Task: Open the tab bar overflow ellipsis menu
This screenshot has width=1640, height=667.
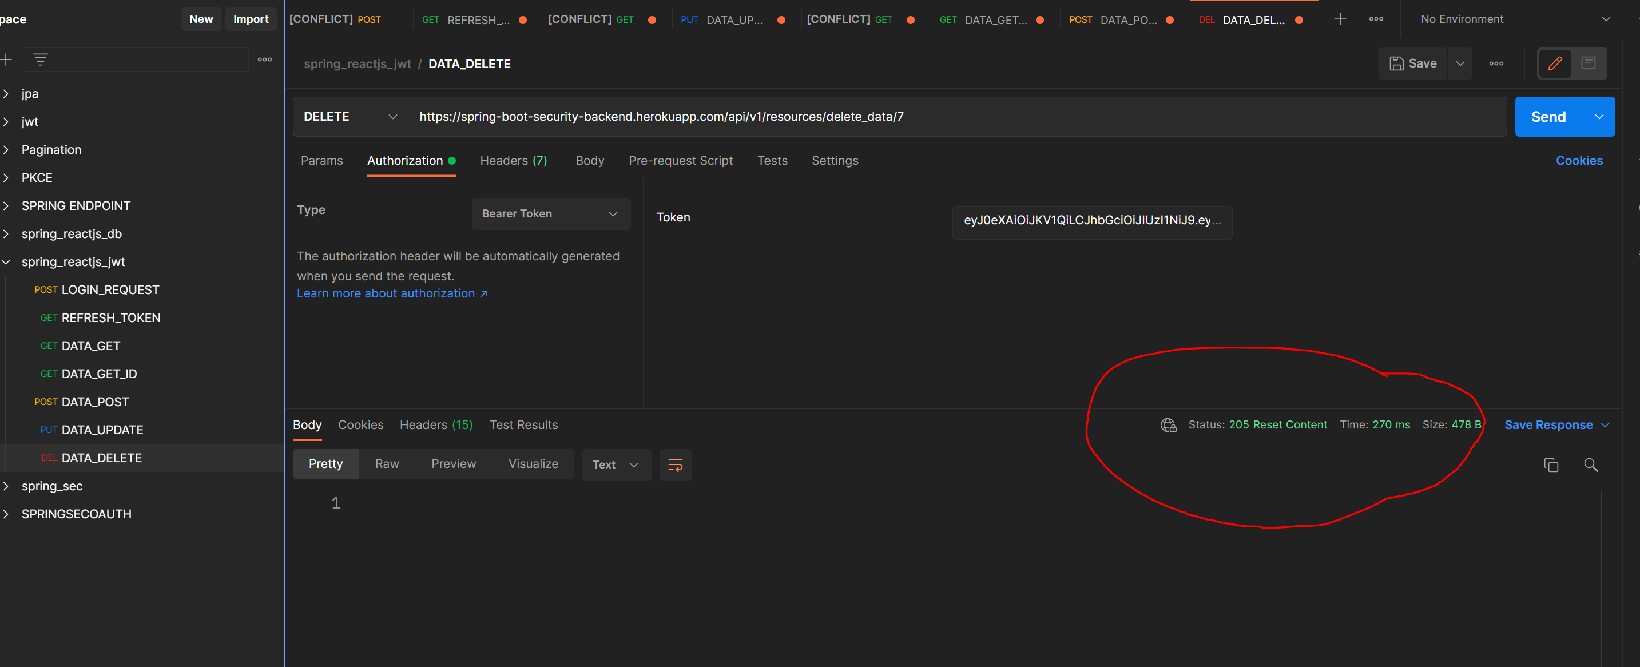Action: click(x=1376, y=19)
